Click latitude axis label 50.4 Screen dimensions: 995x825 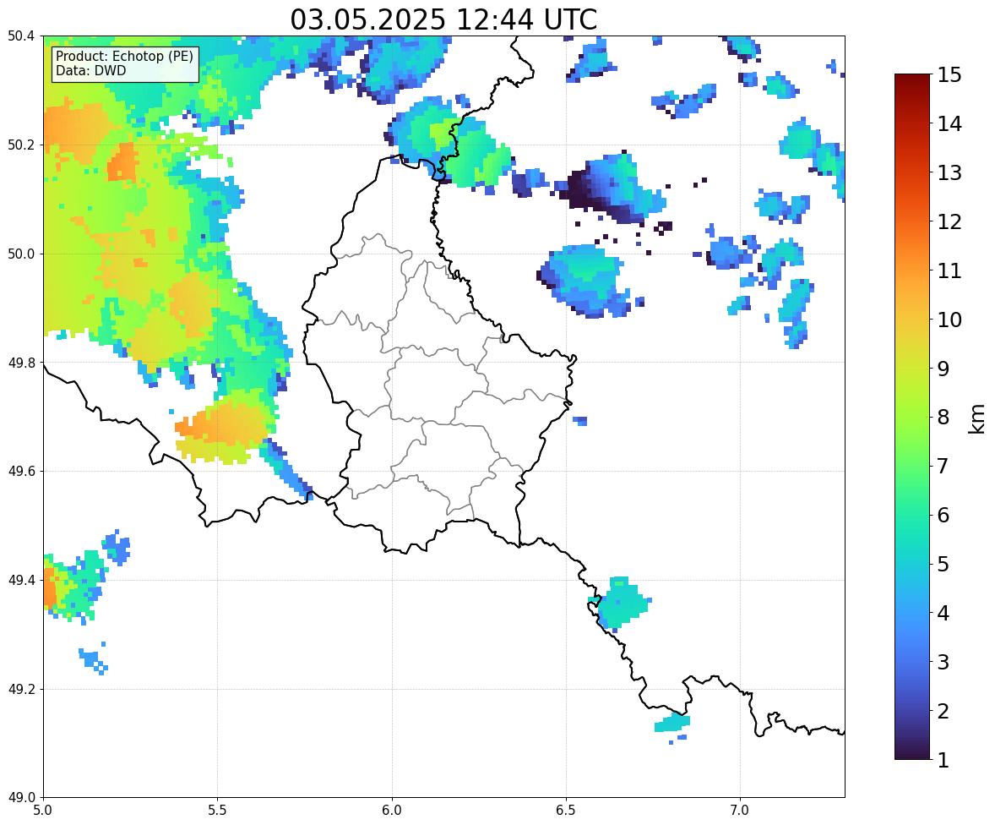coord(21,36)
